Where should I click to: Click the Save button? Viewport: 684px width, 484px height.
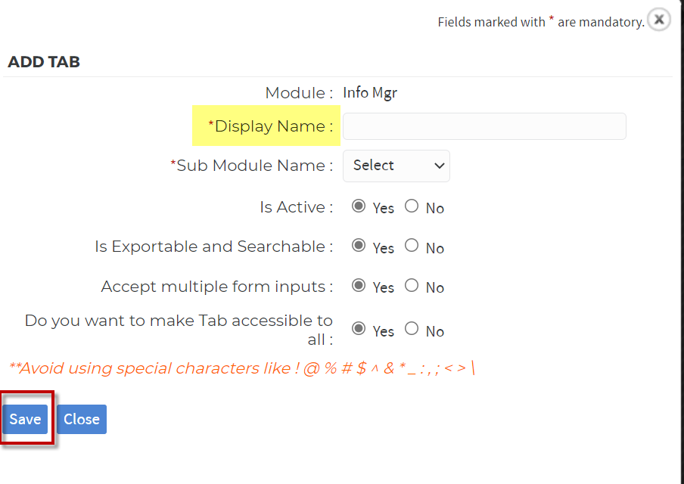coord(25,419)
